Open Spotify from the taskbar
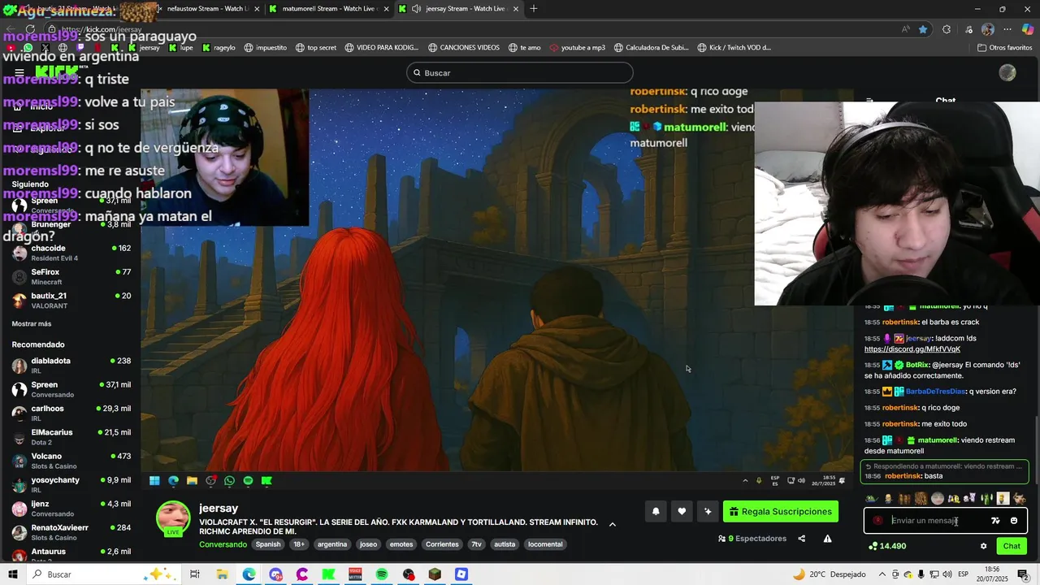Screen dimensions: 1040x585 382,574
